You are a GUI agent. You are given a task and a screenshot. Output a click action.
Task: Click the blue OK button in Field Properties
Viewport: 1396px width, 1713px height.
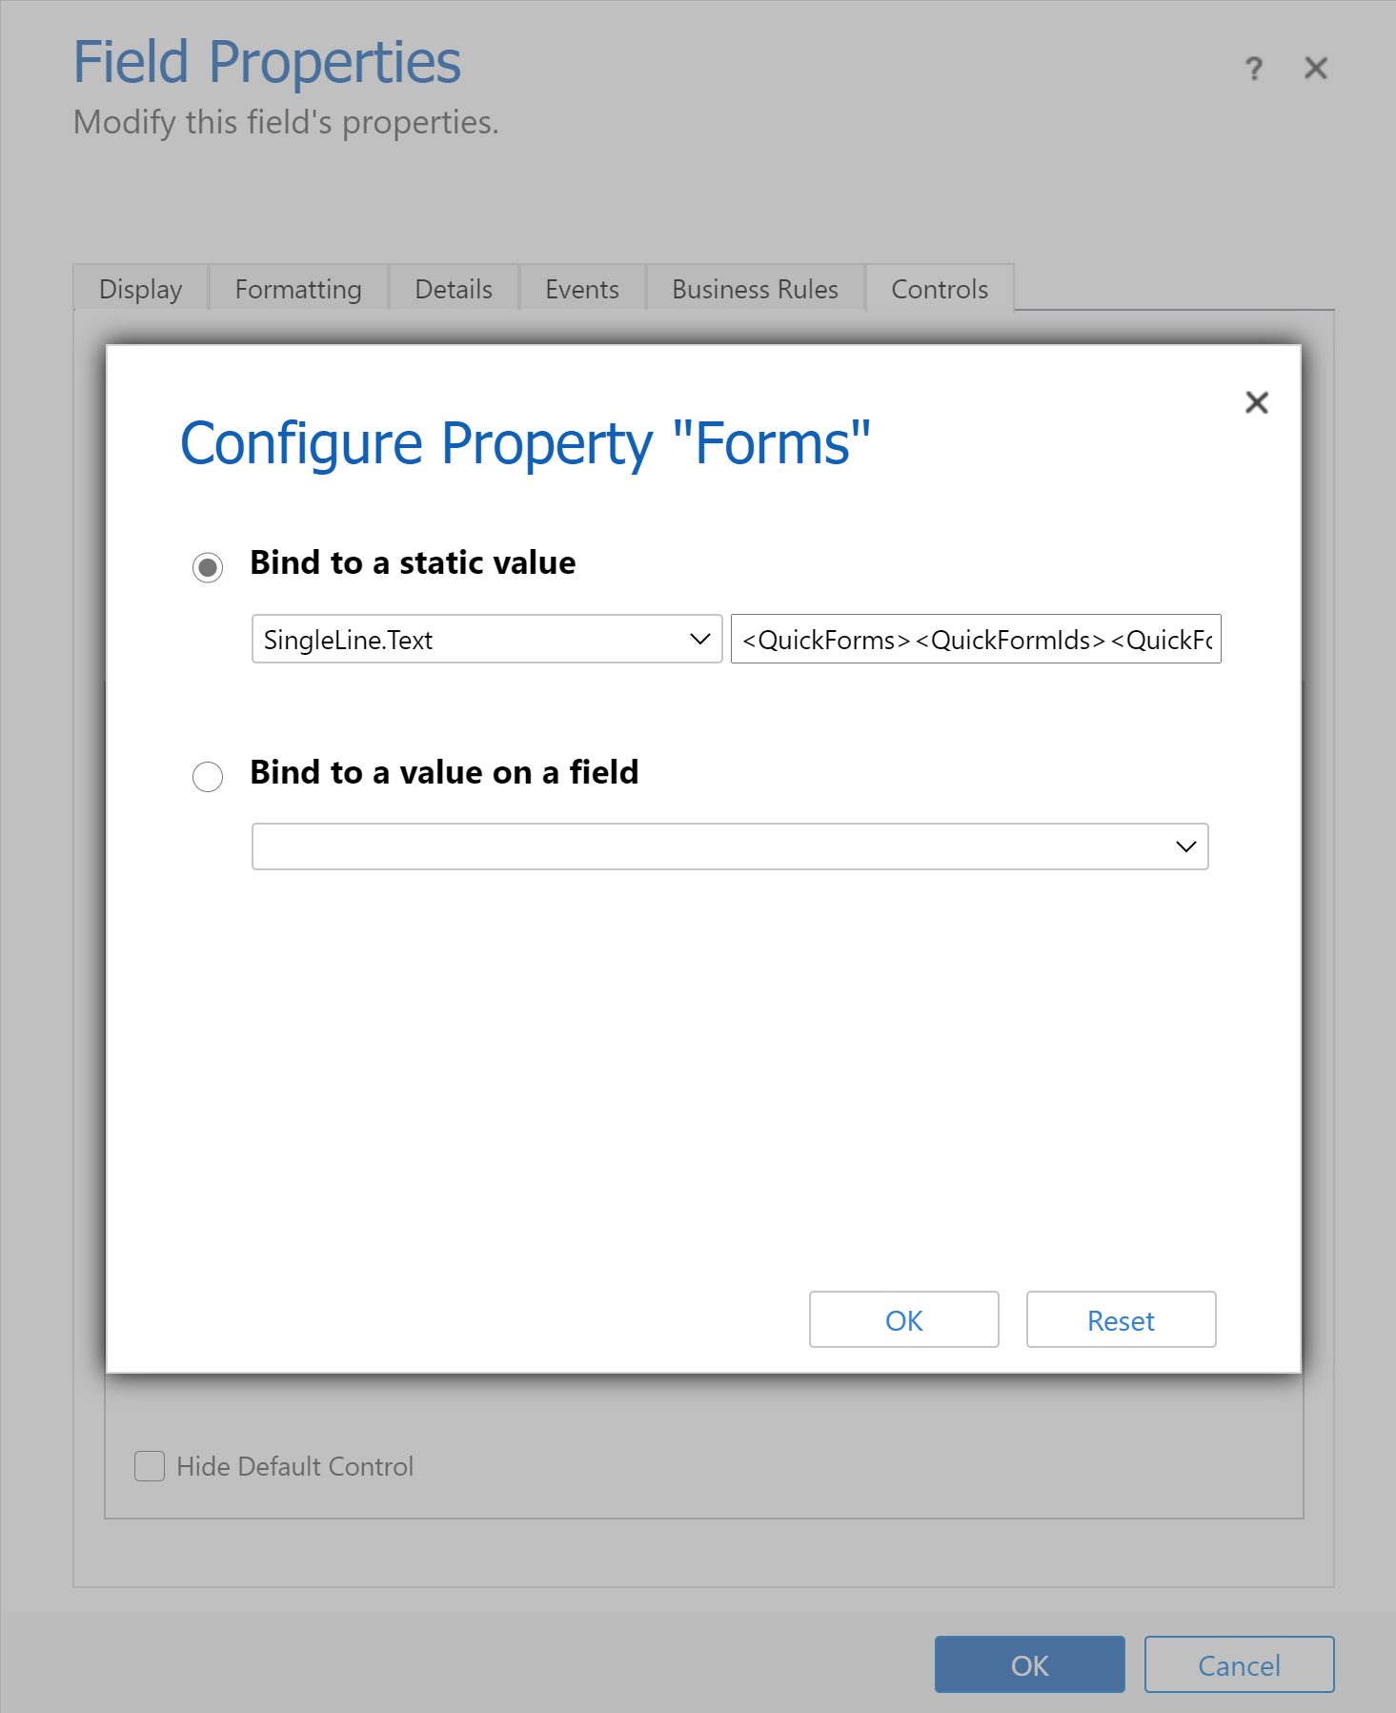[x=1030, y=1664]
